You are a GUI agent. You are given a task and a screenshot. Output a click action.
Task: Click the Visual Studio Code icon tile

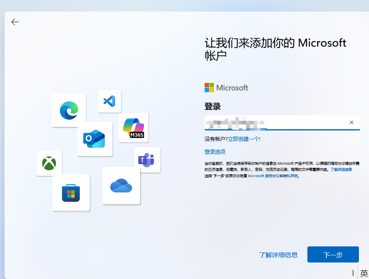[110, 101]
